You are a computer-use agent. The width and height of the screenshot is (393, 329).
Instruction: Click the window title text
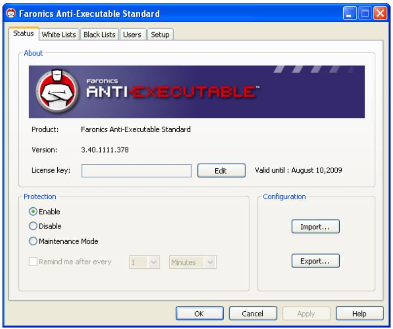click(x=89, y=13)
